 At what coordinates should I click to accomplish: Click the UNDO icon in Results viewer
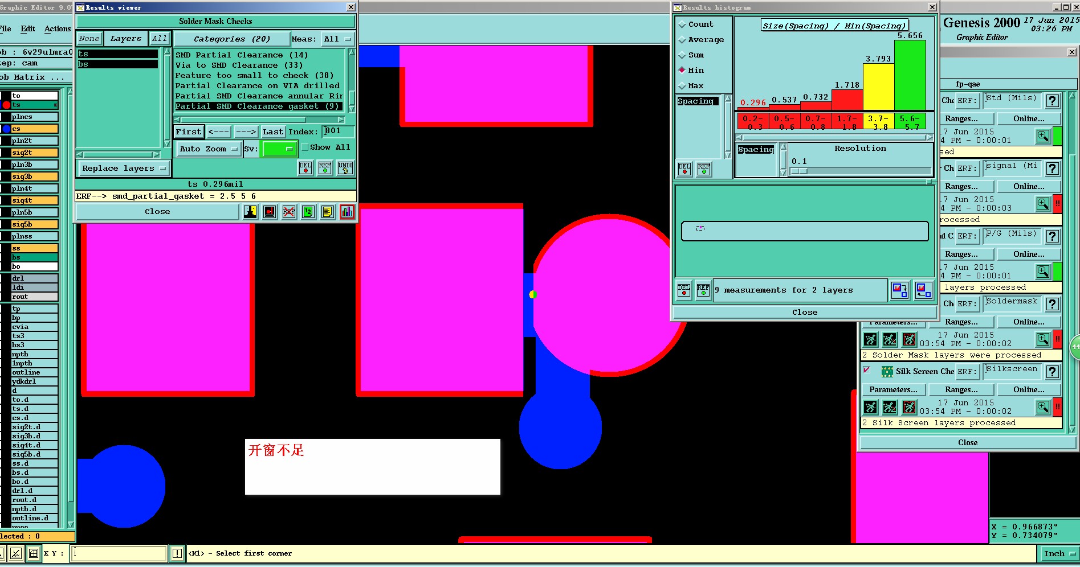(345, 168)
